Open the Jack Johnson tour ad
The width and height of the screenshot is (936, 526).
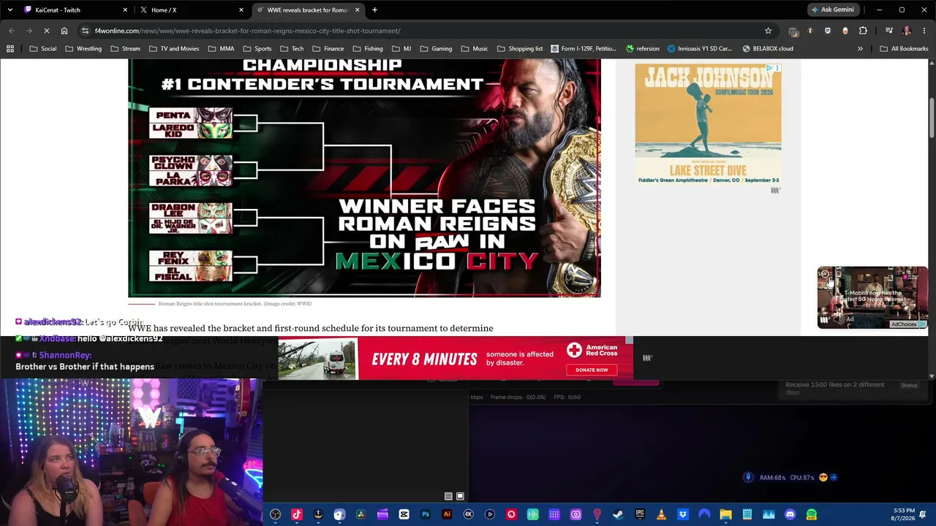point(708,124)
